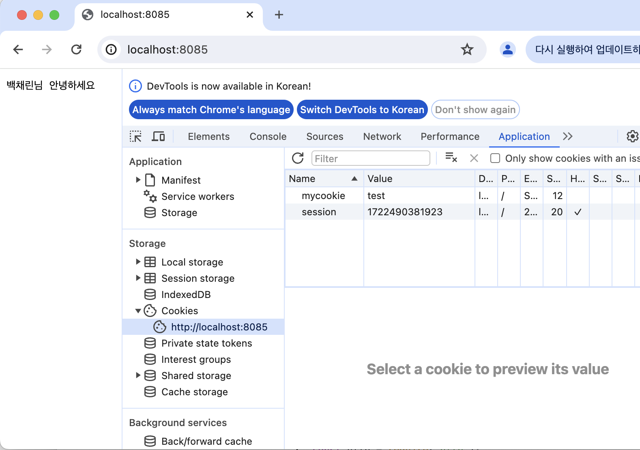Click the Interest groups icon
This screenshot has width=640, height=450.
(x=150, y=359)
